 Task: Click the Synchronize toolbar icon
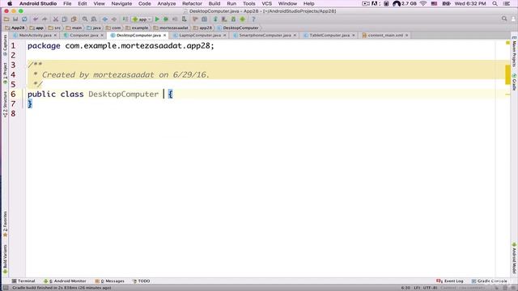[24, 19]
